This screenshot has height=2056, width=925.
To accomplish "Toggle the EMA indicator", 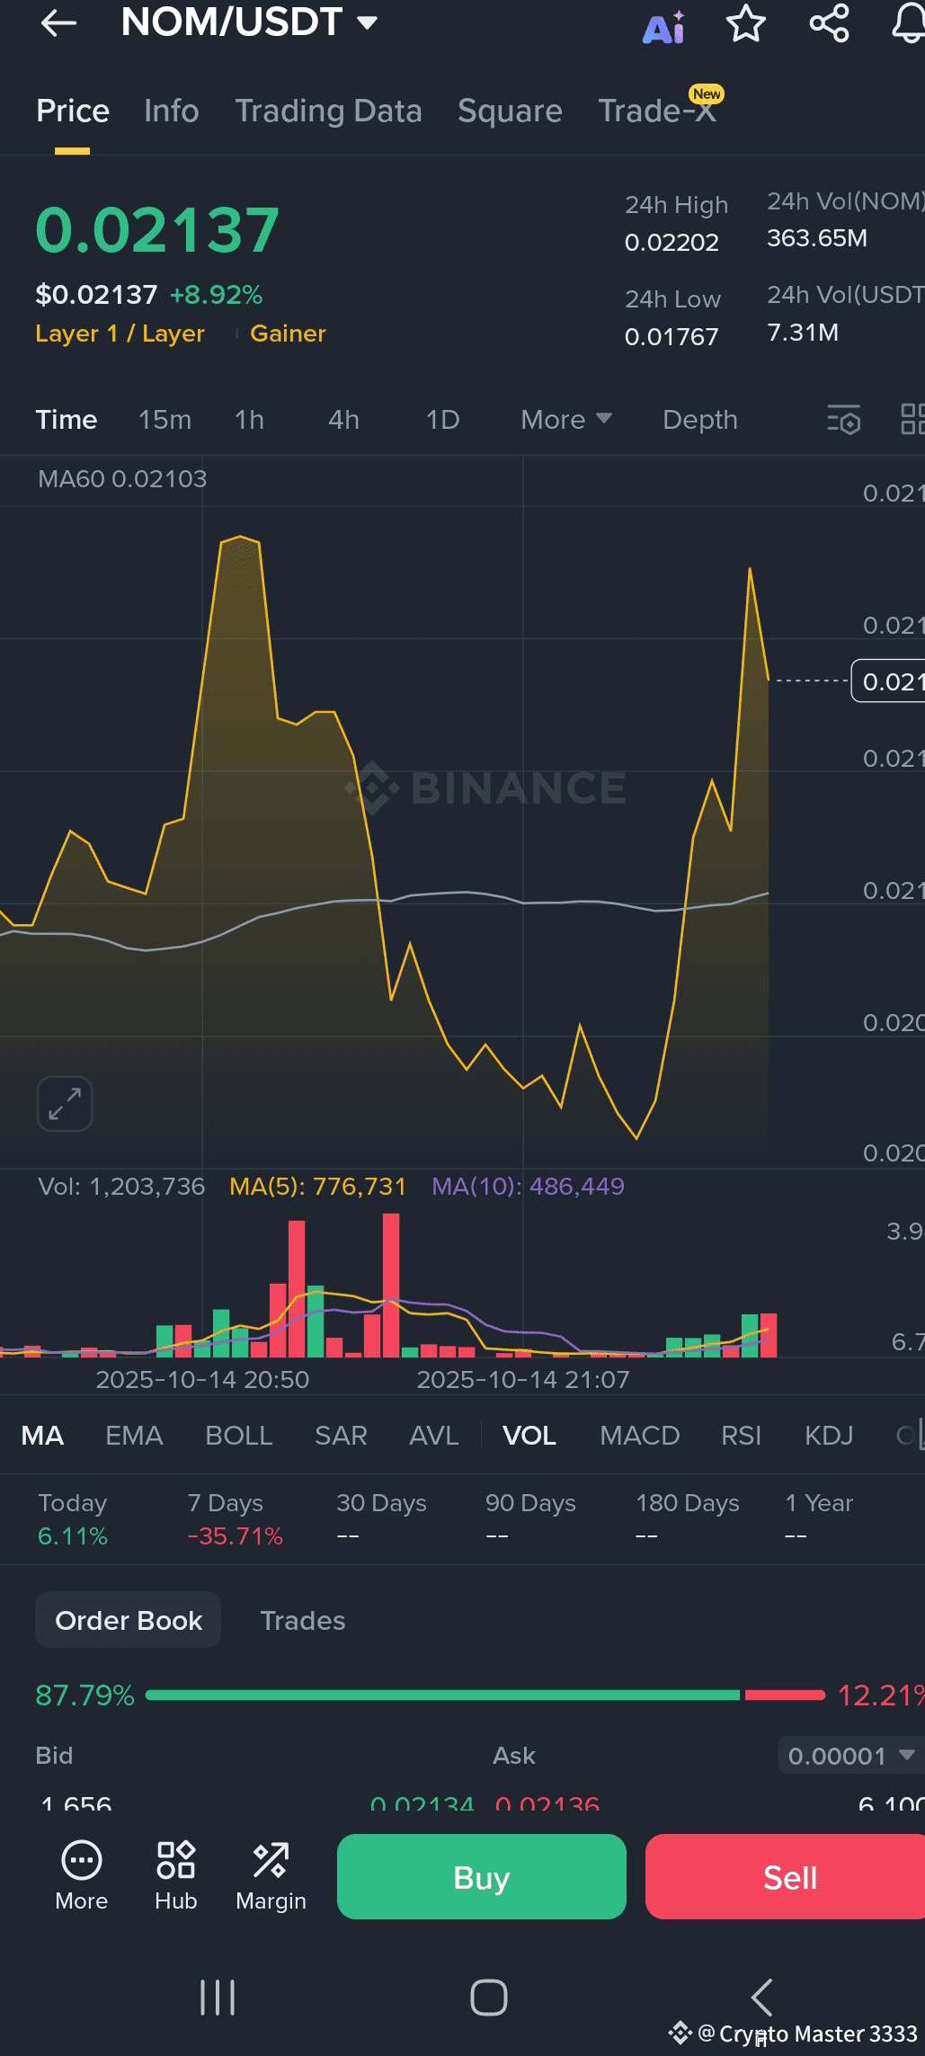I will (x=134, y=1435).
